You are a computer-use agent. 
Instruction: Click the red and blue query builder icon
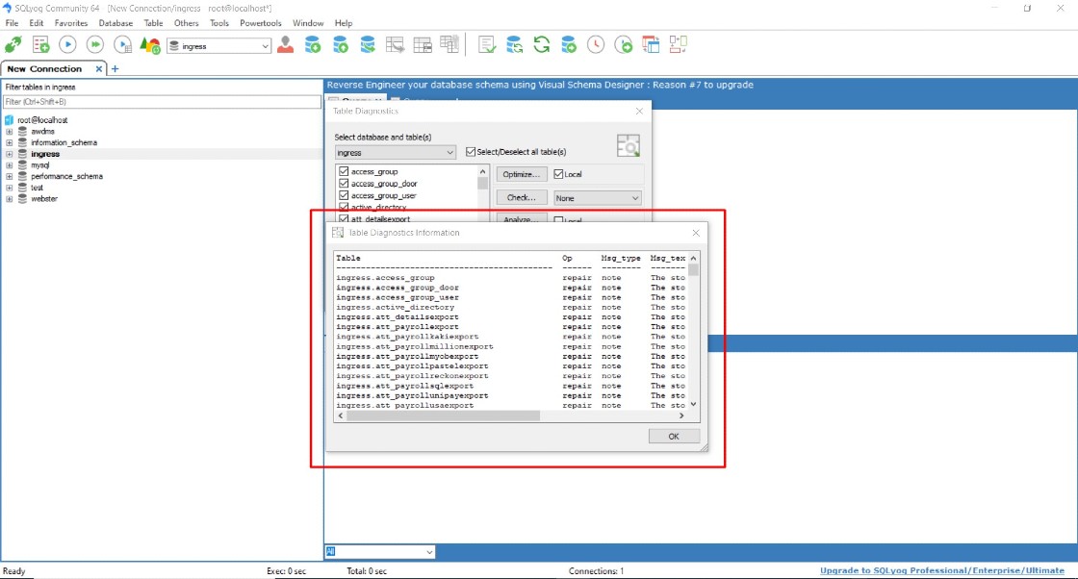(651, 45)
